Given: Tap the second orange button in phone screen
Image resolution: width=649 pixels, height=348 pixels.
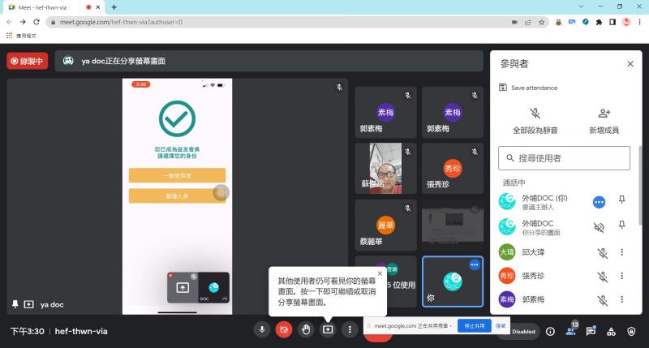Looking at the screenshot, I should click(x=177, y=195).
